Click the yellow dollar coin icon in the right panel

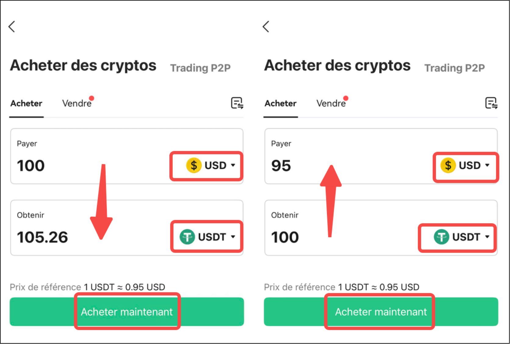pyautogui.click(x=448, y=165)
